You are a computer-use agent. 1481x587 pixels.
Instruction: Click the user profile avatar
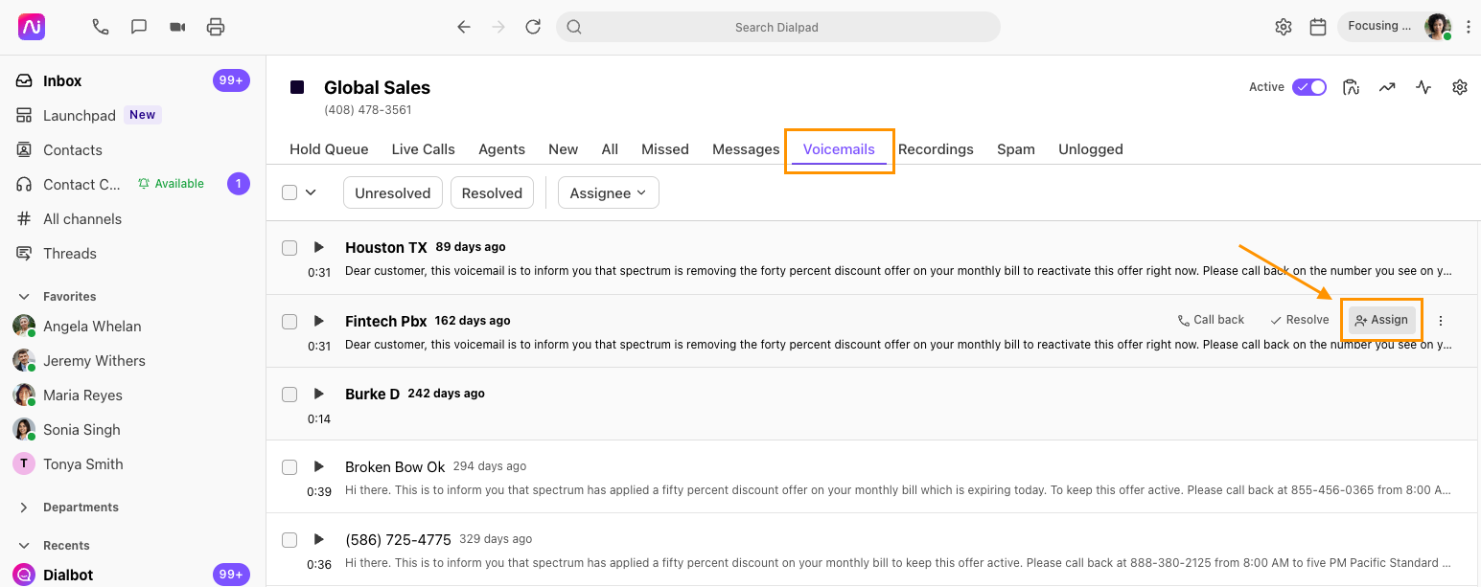1438,27
